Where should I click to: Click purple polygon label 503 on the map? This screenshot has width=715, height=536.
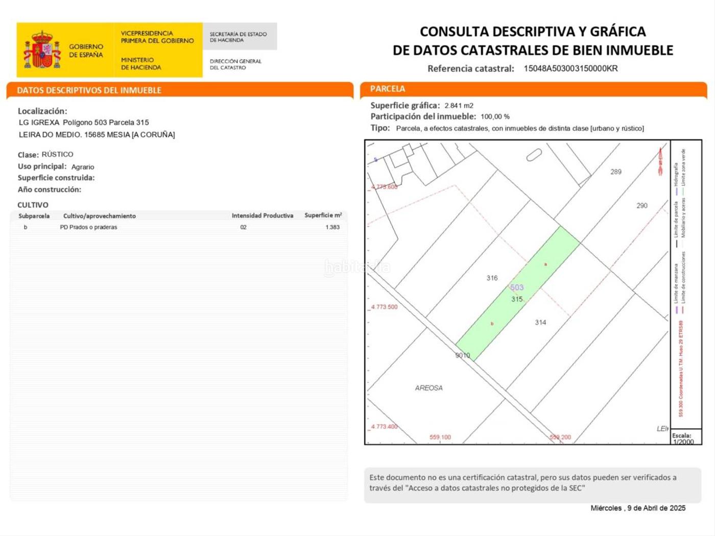click(517, 288)
